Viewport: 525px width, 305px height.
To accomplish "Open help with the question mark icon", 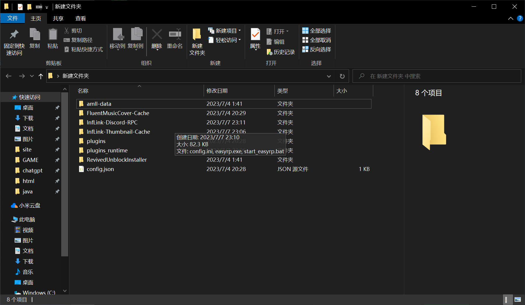I will pos(520,18).
